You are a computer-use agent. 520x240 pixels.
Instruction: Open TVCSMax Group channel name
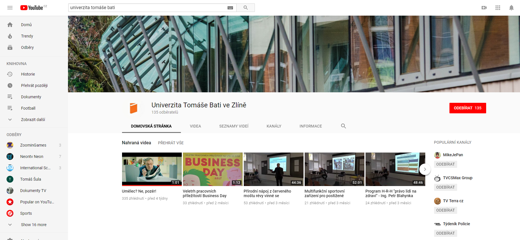tap(458, 178)
